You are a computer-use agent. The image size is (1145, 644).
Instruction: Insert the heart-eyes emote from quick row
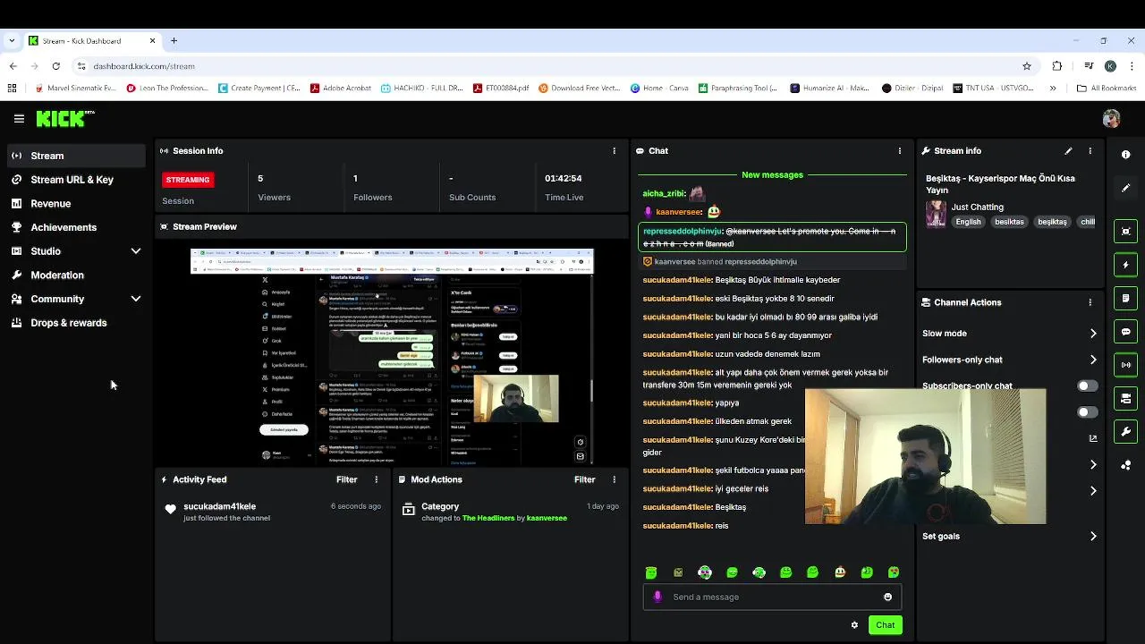[894, 572]
